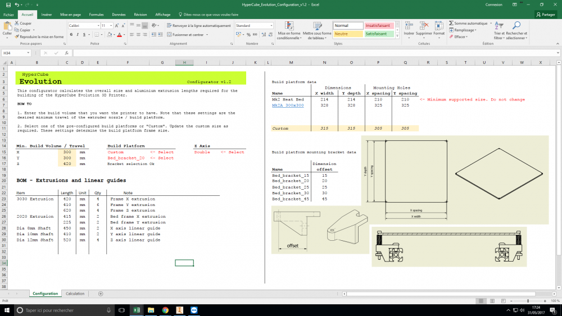562x316 pixels.
Task: Click the Partager button
Action: click(x=545, y=15)
